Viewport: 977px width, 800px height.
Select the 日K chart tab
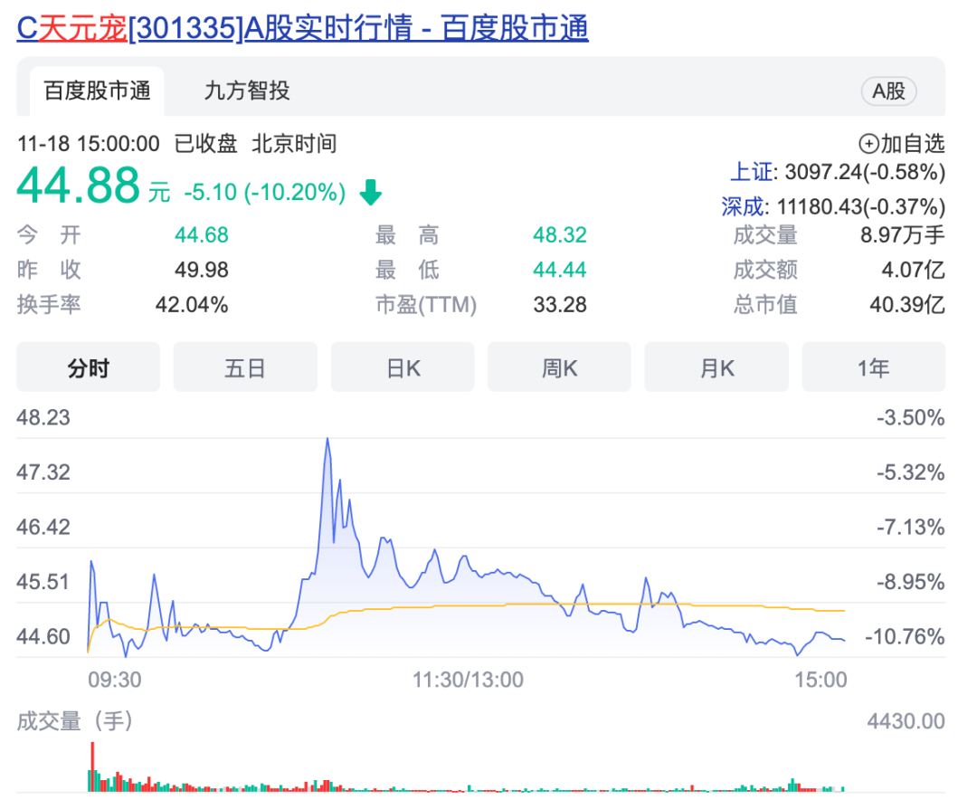click(403, 368)
